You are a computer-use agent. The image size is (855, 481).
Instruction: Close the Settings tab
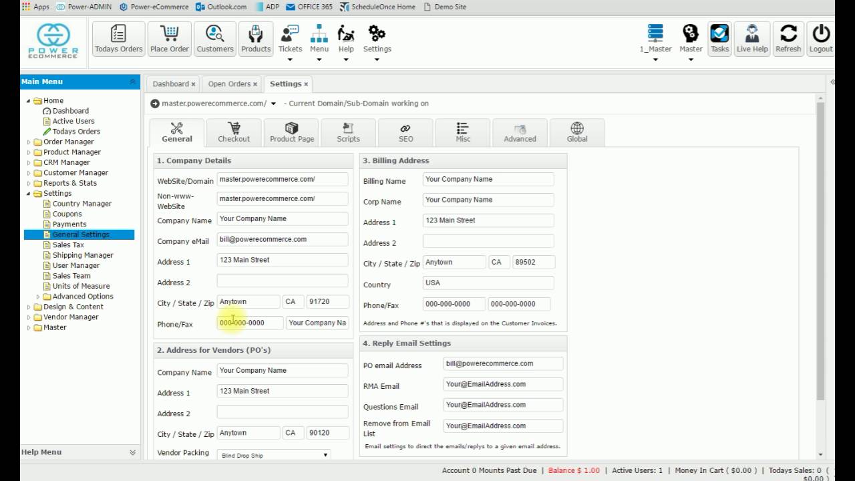pos(306,84)
